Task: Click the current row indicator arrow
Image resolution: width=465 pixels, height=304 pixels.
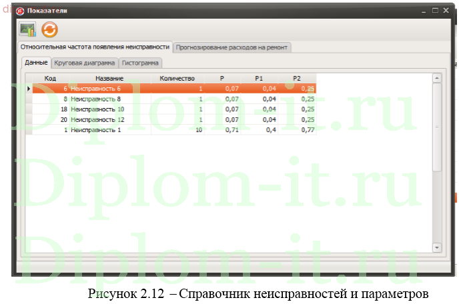Action: tap(29, 88)
